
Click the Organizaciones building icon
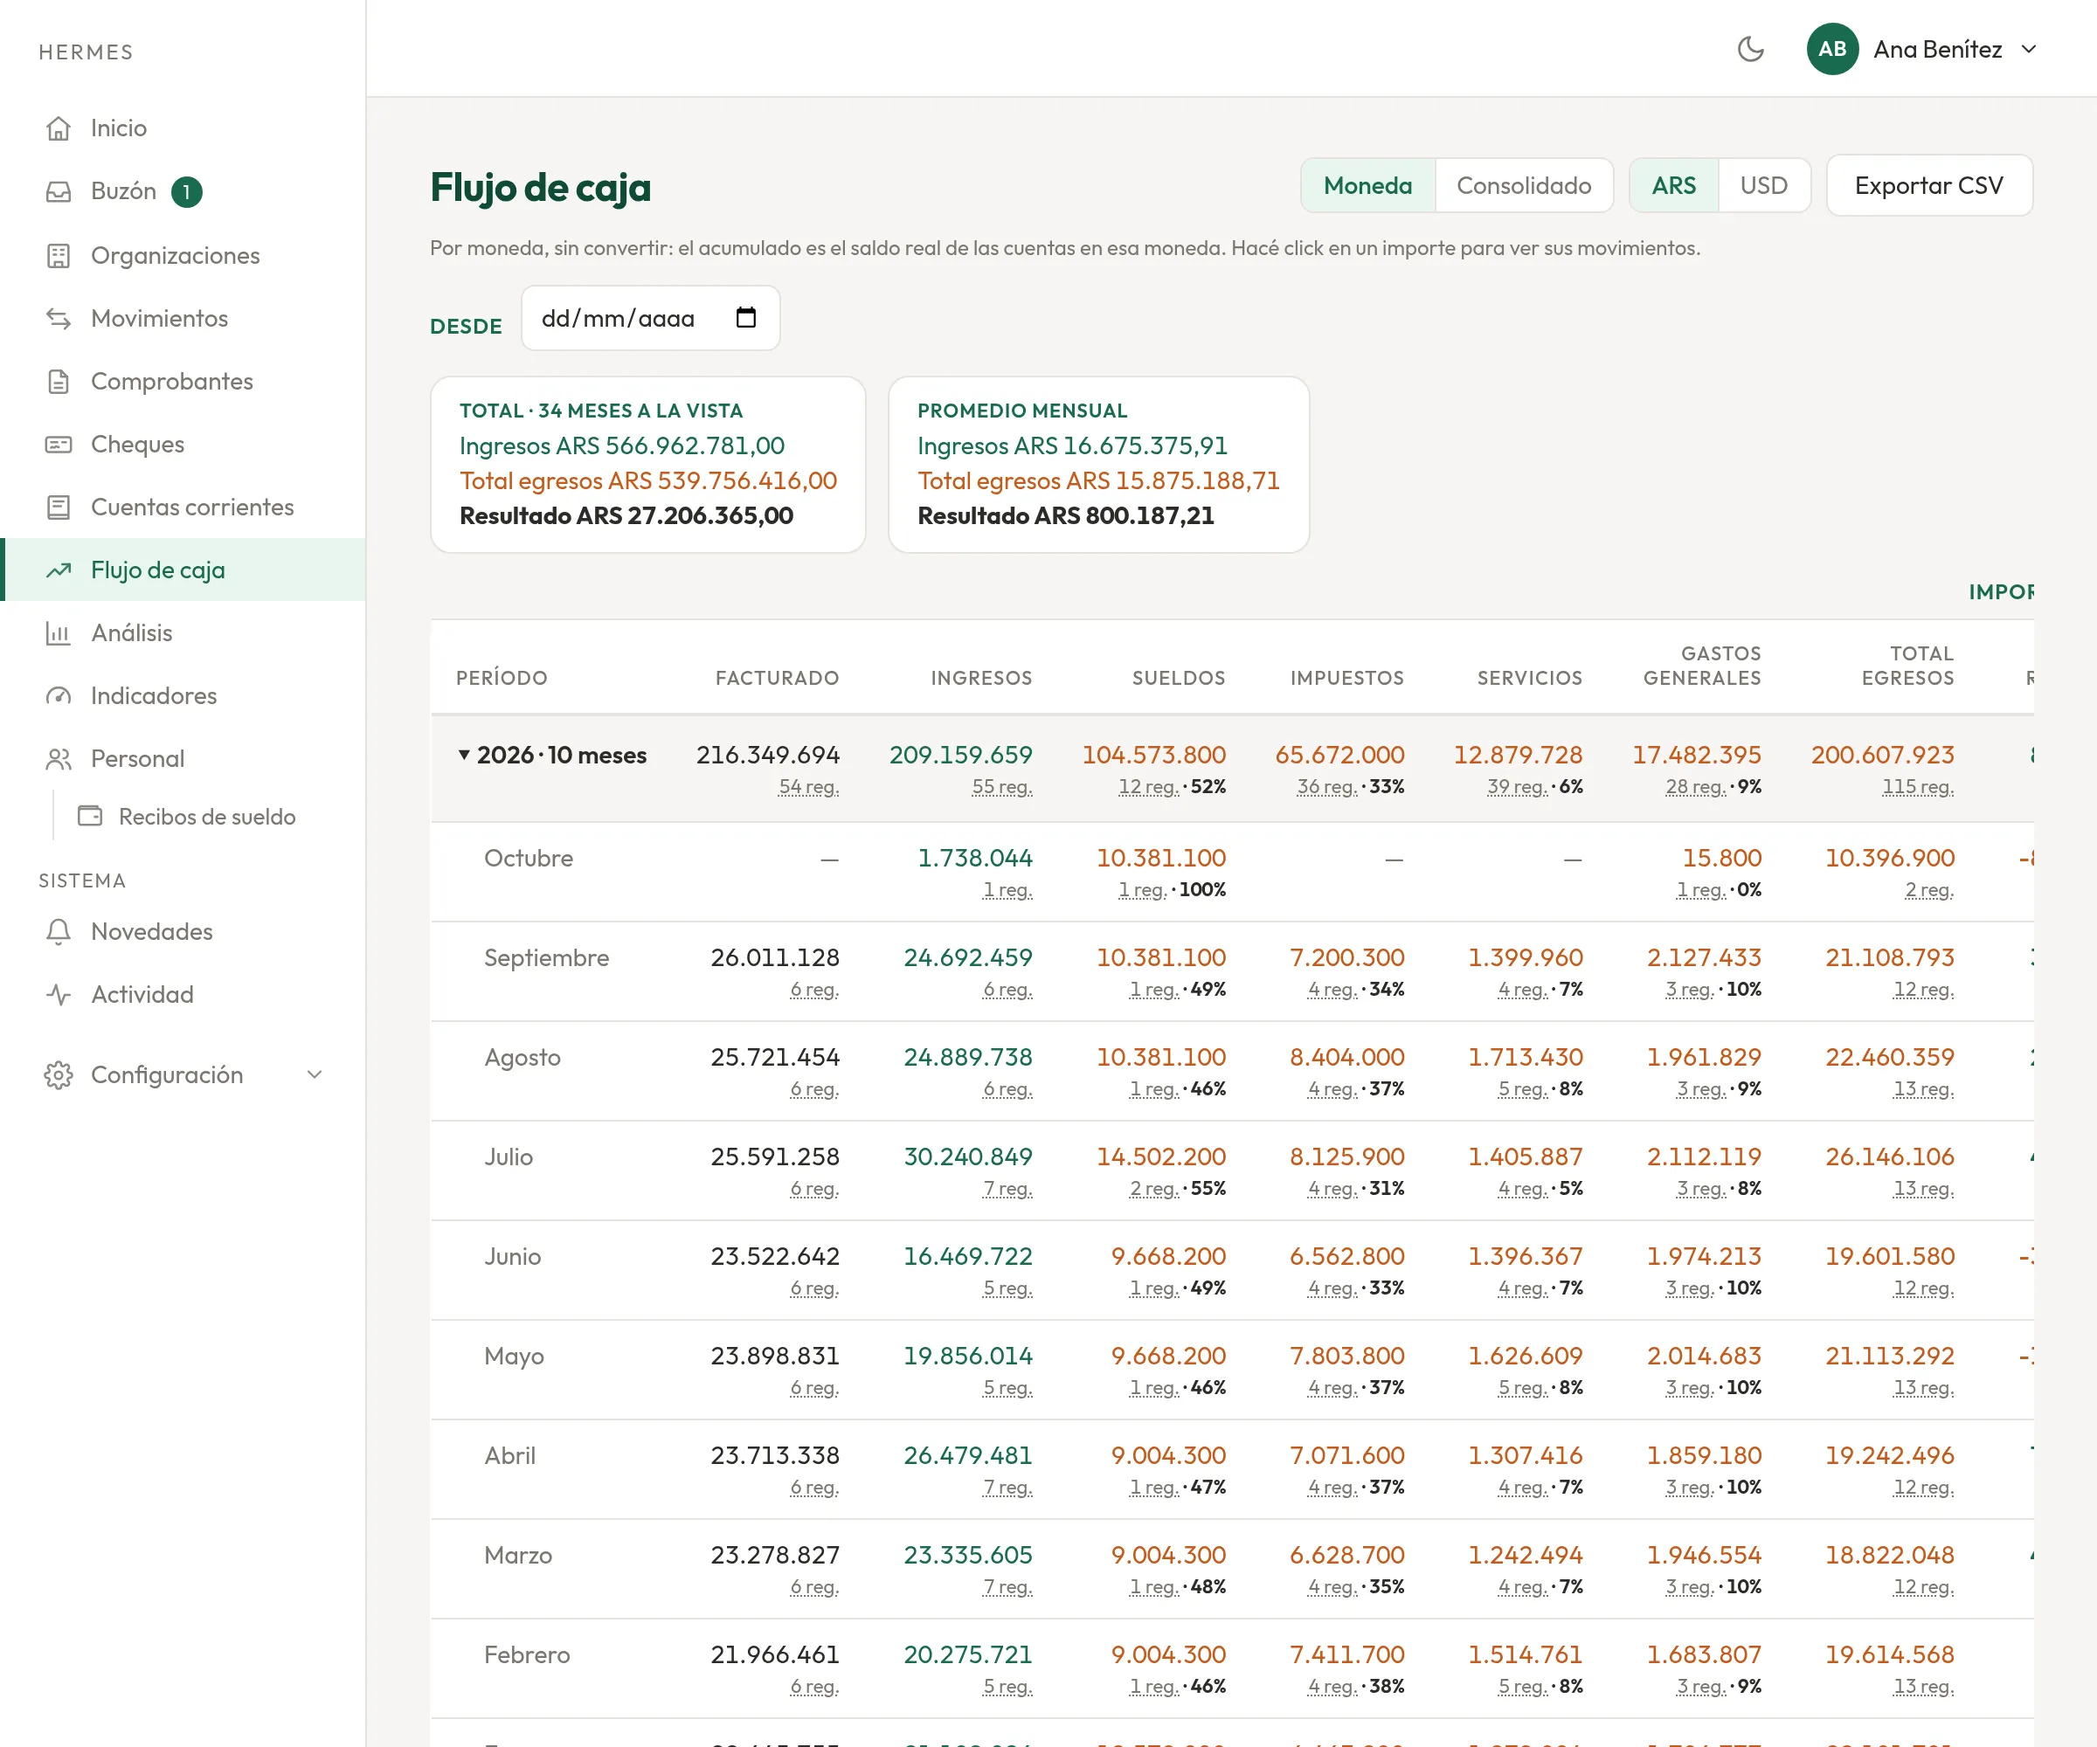(59, 257)
